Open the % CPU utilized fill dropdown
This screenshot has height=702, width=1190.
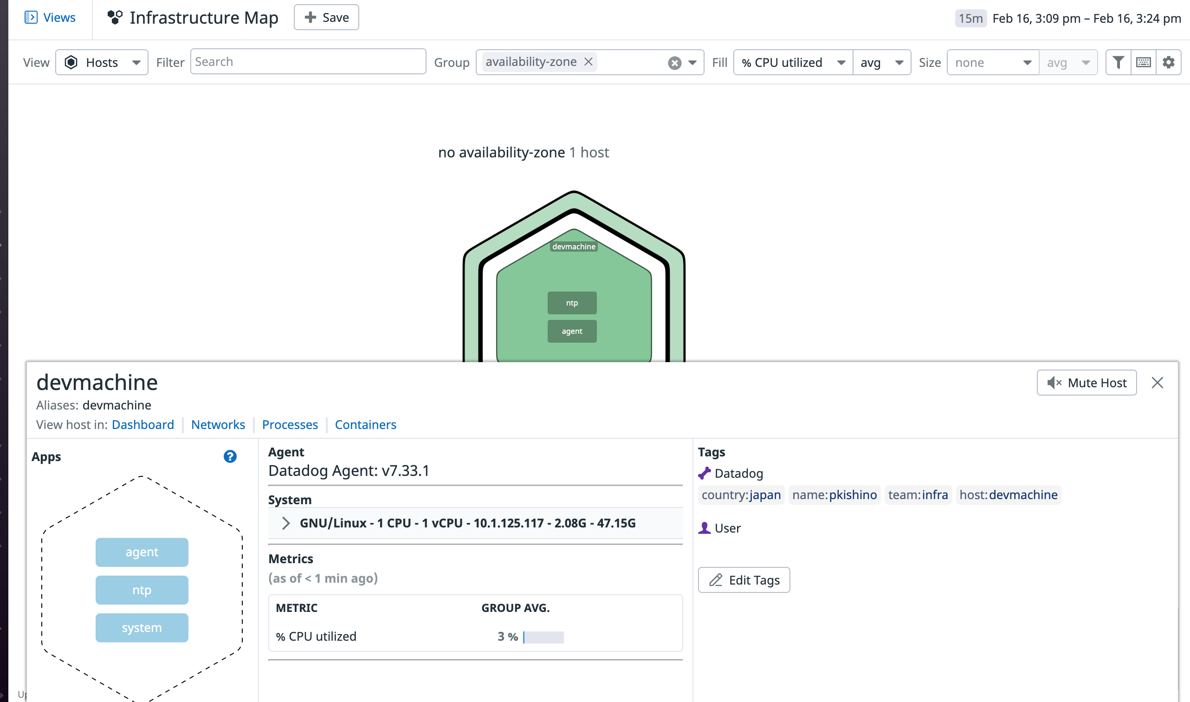click(793, 62)
